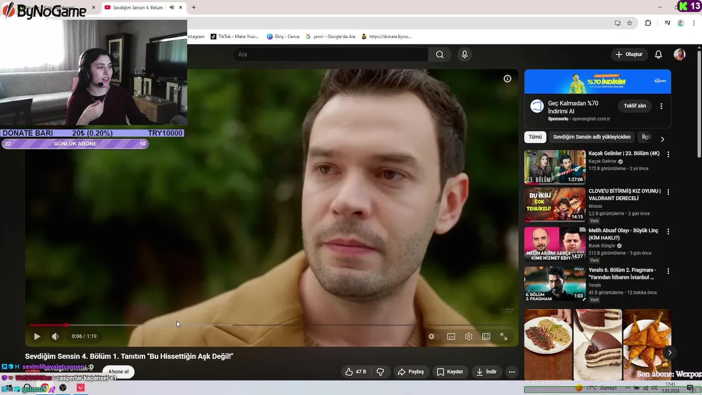Open video player settings gear
The width and height of the screenshot is (702, 395).
coord(468,336)
